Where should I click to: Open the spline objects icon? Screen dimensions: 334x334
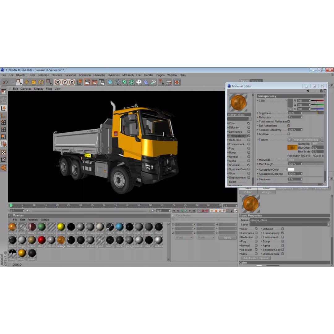pos(117,82)
